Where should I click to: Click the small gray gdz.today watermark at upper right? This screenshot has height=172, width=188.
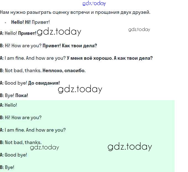point(139,29)
